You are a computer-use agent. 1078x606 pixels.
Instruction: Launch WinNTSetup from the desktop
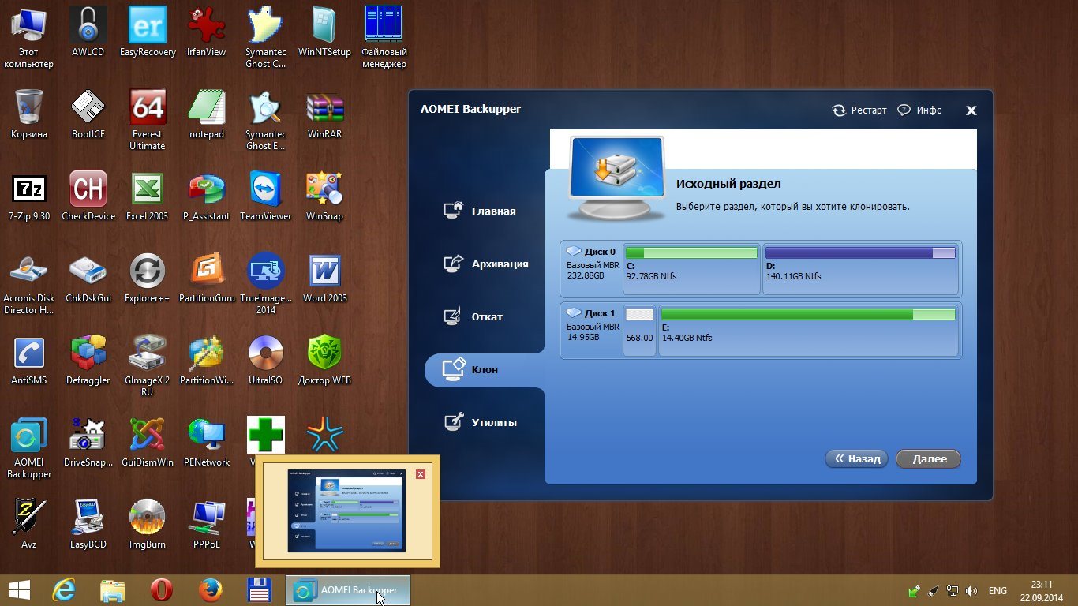pyautogui.click(x=324, y=32)
